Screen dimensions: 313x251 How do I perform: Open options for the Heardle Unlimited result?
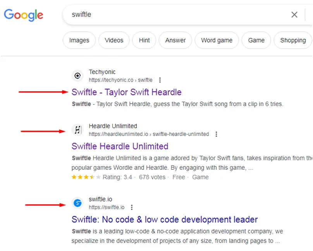(216, 134)
